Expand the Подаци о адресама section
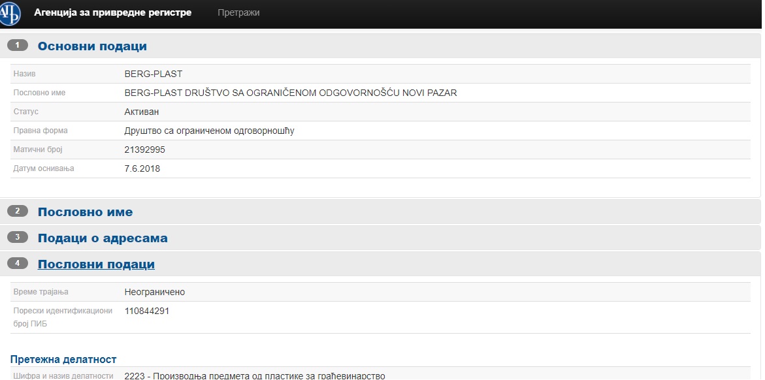765x380 pixels. (103, 238)
